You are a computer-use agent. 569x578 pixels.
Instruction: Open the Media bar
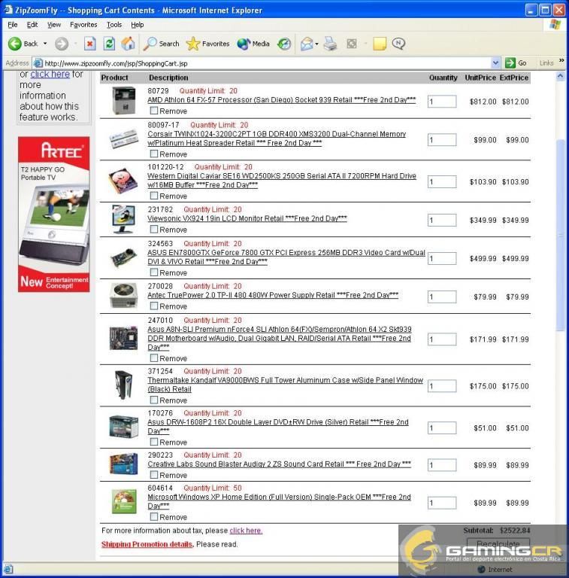(x=253, y=44)
